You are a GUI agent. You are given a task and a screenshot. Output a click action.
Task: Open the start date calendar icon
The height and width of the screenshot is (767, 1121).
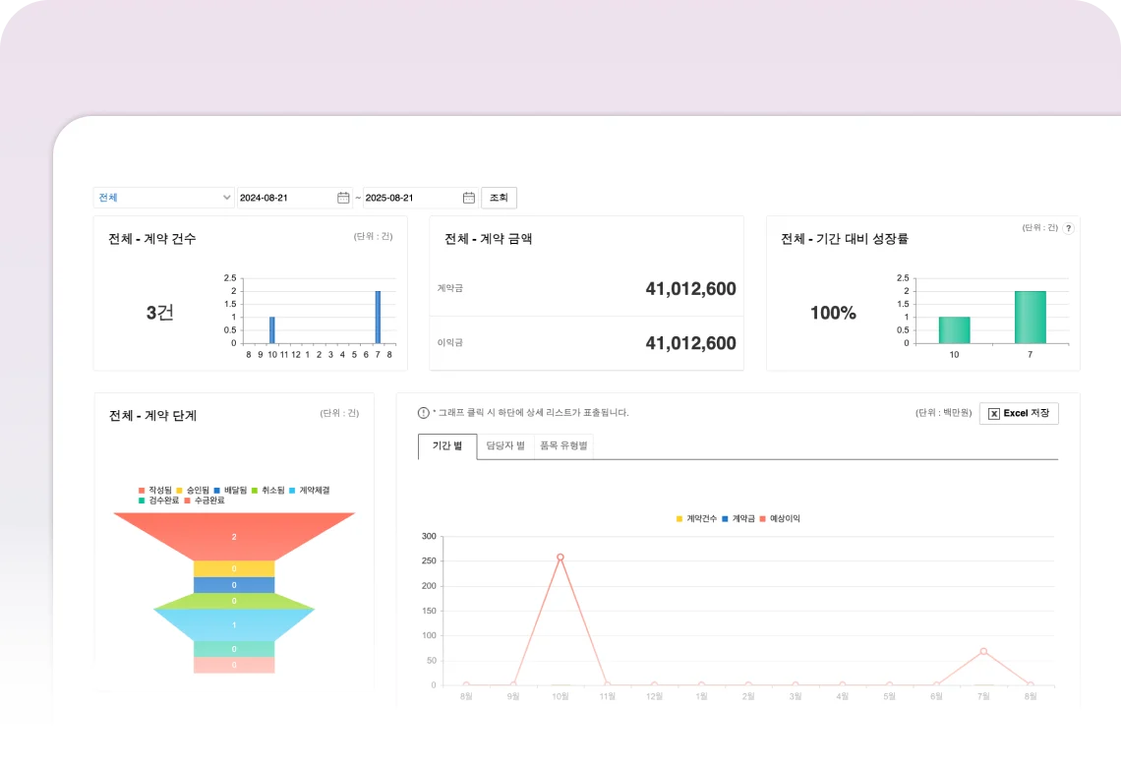(x=343, y=198)
